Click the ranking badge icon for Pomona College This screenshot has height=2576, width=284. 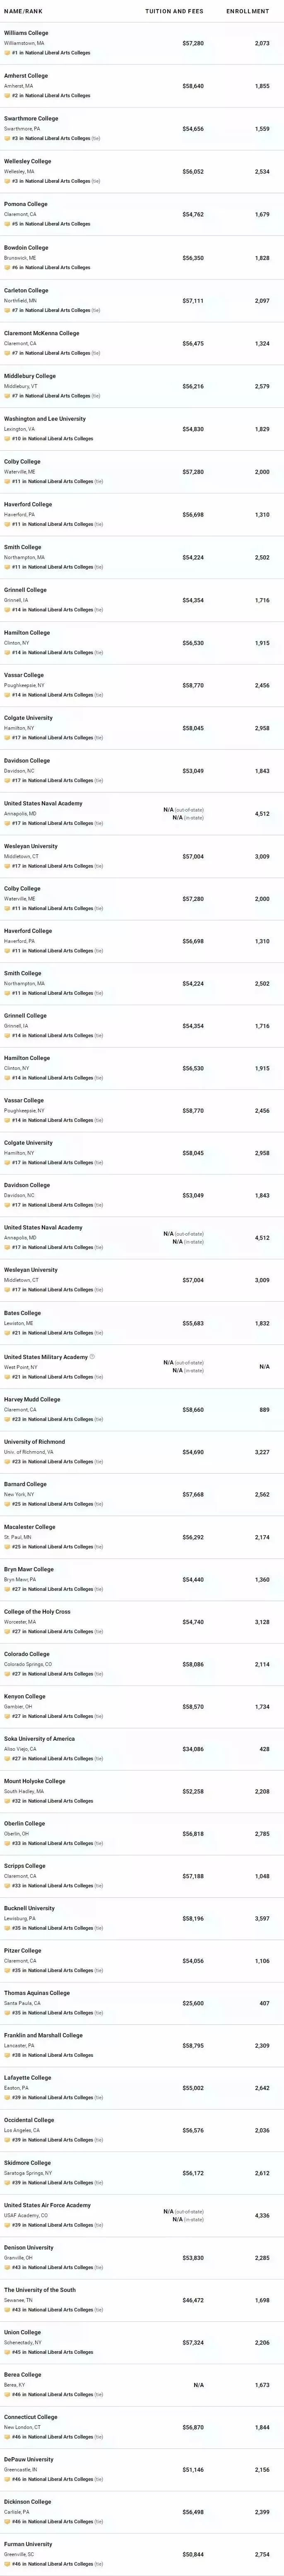(7, 224)
